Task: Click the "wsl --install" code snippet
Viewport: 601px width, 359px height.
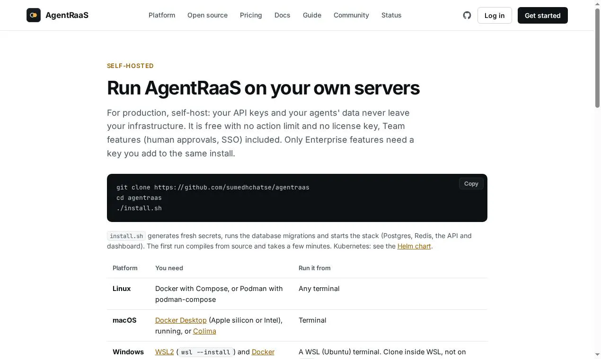Action: tap(206, 352)
